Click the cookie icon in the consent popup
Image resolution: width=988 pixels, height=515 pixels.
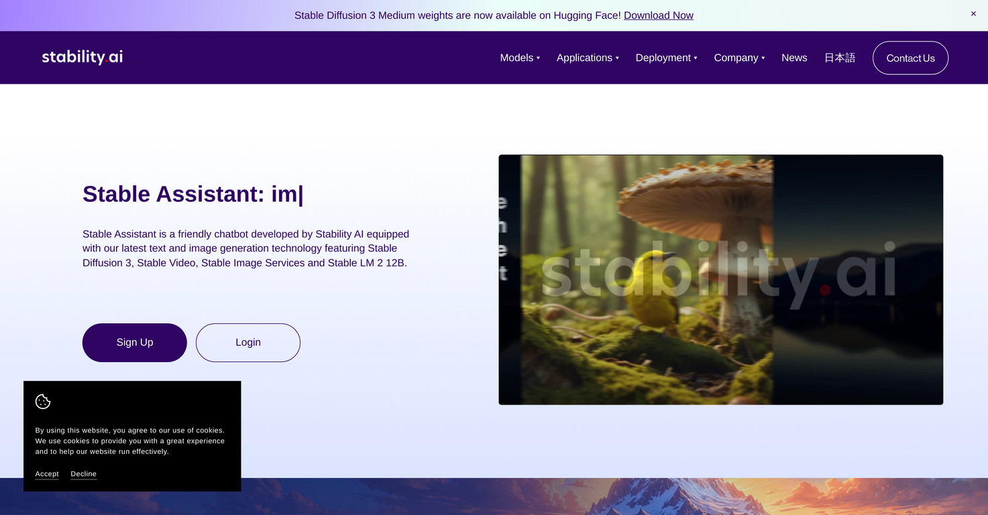point(43,402)
